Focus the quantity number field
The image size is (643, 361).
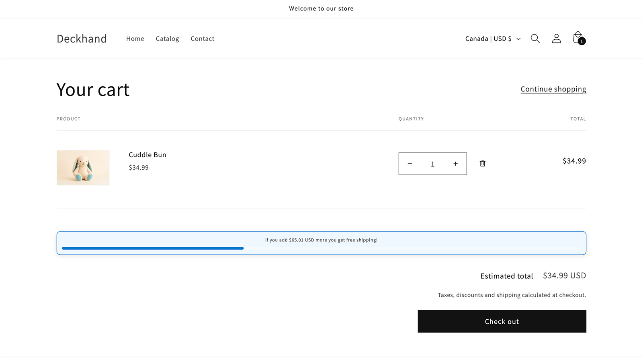tap(432, 164)
